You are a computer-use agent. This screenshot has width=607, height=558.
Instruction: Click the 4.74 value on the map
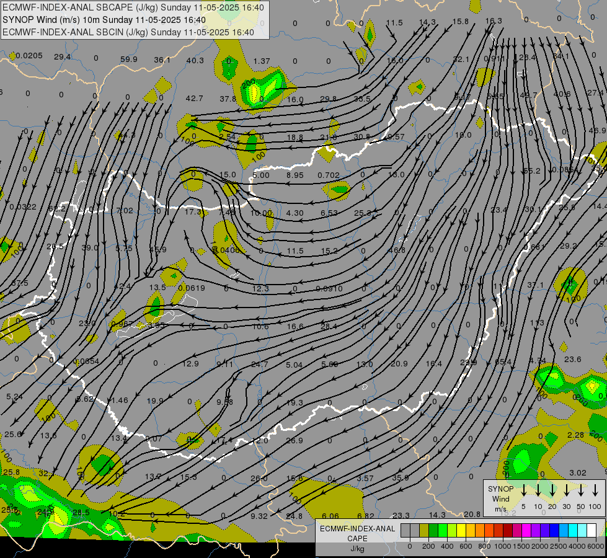[538, 361]
